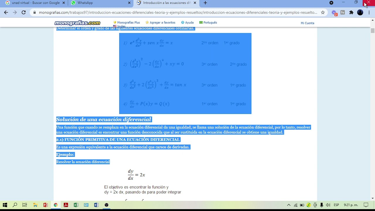Click the page vertical scrollbar thumb
The width and height of the screenshot is (375, 211).
pos(373,30)
